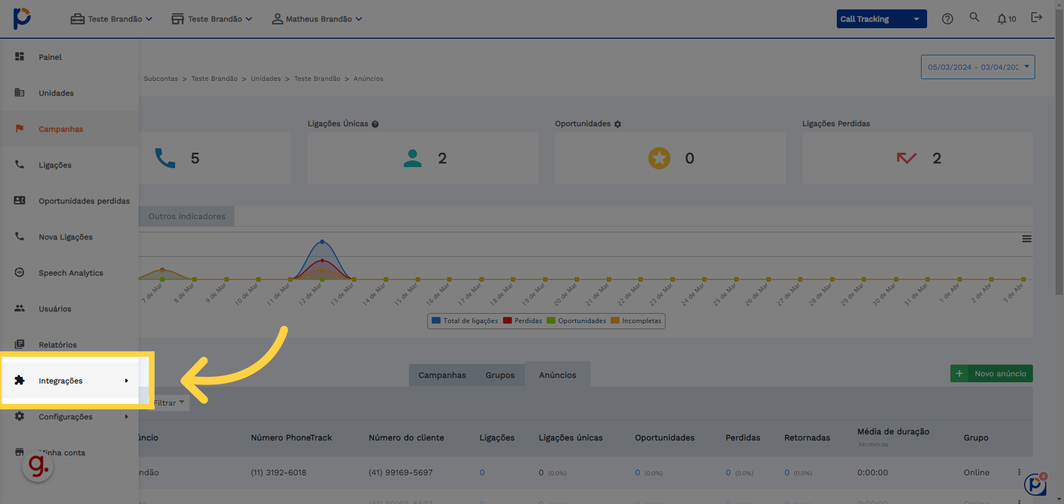Open row options for Online ad

tap(1019, 472)
